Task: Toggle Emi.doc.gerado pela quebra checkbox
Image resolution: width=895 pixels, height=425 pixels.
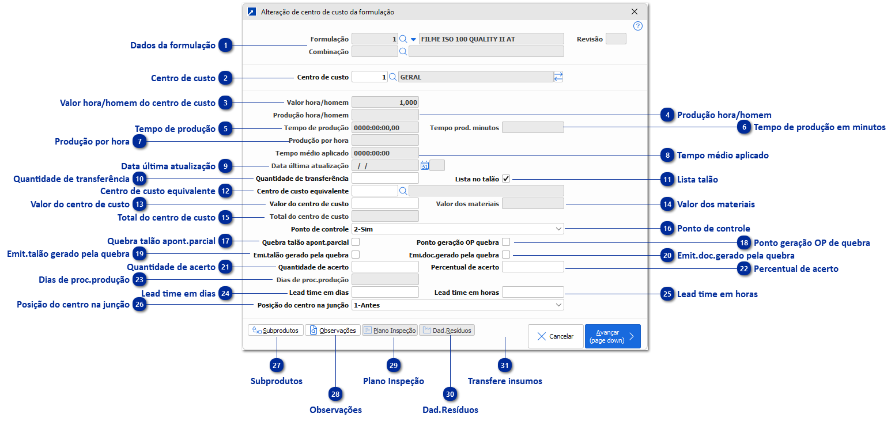Action: pos(506,255)
